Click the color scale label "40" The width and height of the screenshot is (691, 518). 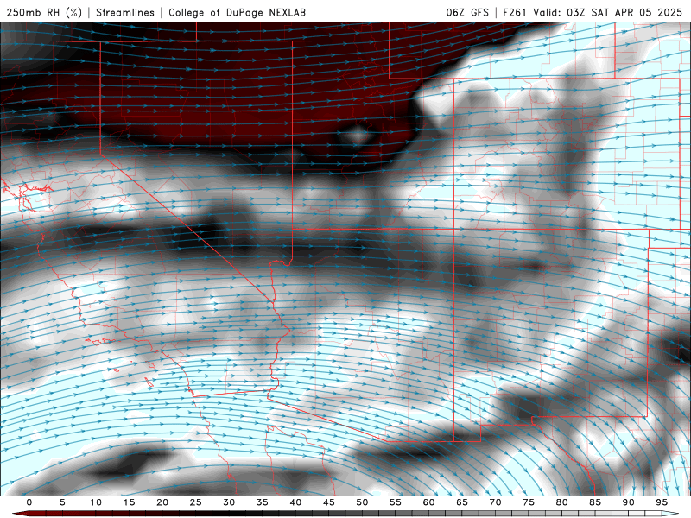tap(295, 502)
